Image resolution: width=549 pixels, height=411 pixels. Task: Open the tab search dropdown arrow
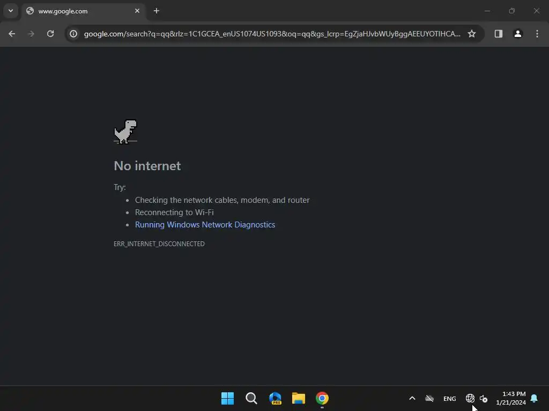pos(11,11)
